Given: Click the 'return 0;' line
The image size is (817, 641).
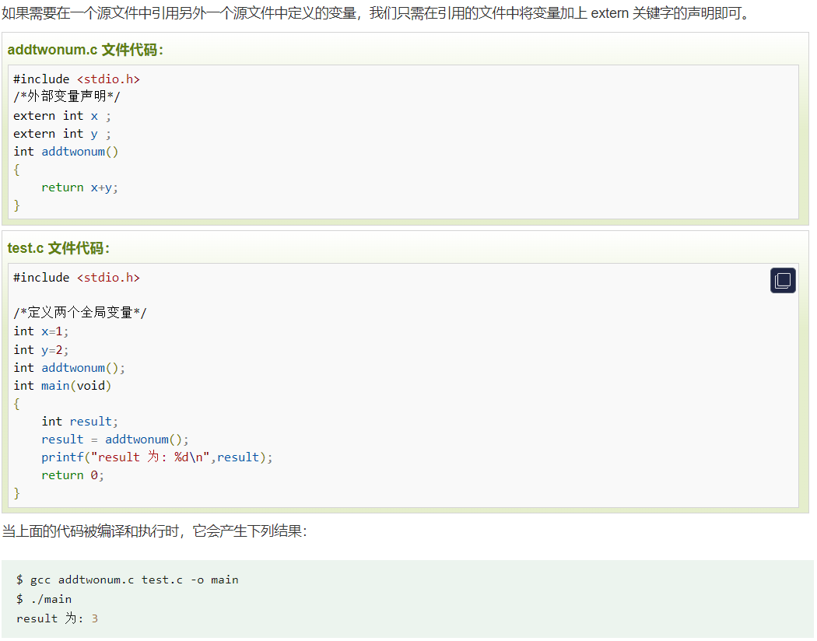Looking at the screenshot, I should click(73, 476).
